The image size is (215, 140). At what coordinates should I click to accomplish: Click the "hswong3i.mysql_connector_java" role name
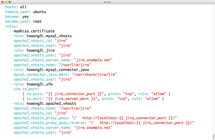(x=58, y=70)
